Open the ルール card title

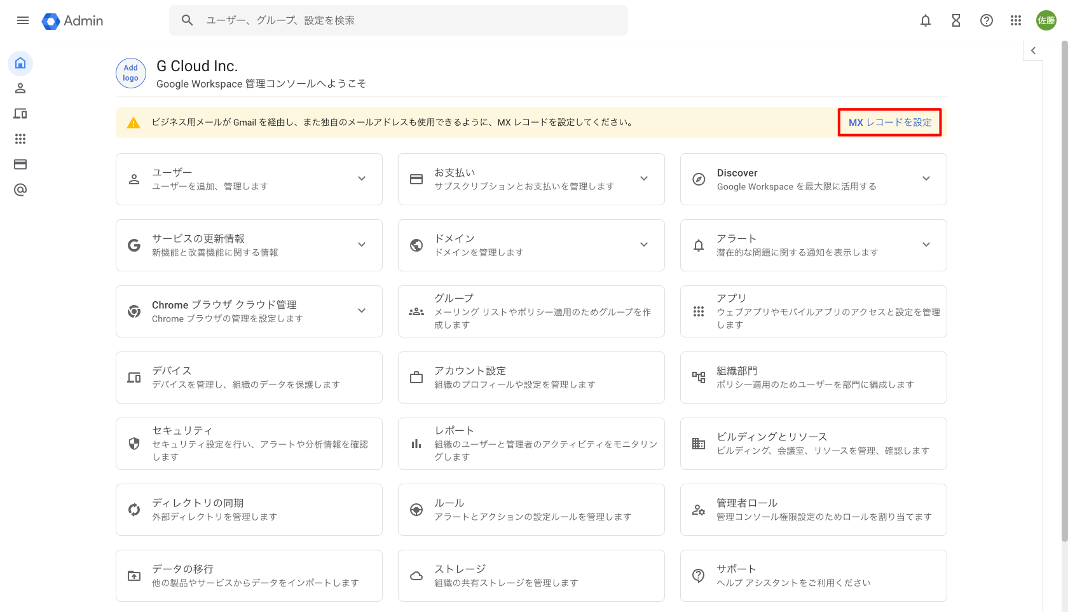pyautogui.click(x=449, y=503)
